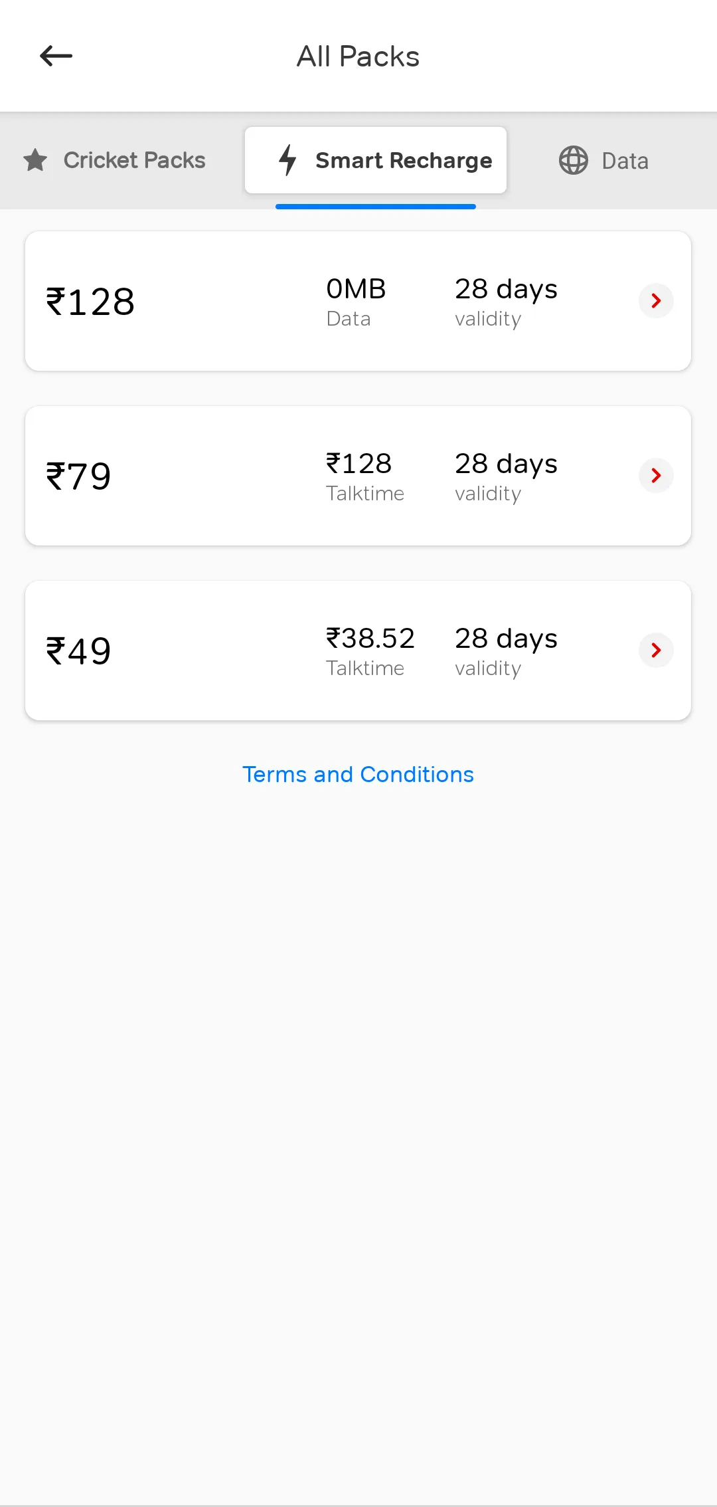
Task: Tap the red chevron on ₹49 pack
Action: tap(656, 651)
